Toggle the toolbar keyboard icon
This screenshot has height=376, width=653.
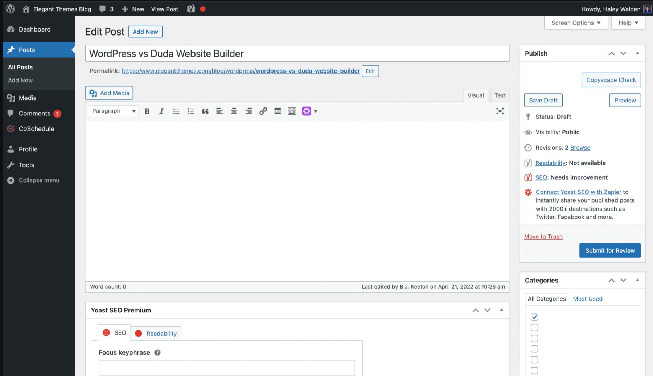pos(292,111)
